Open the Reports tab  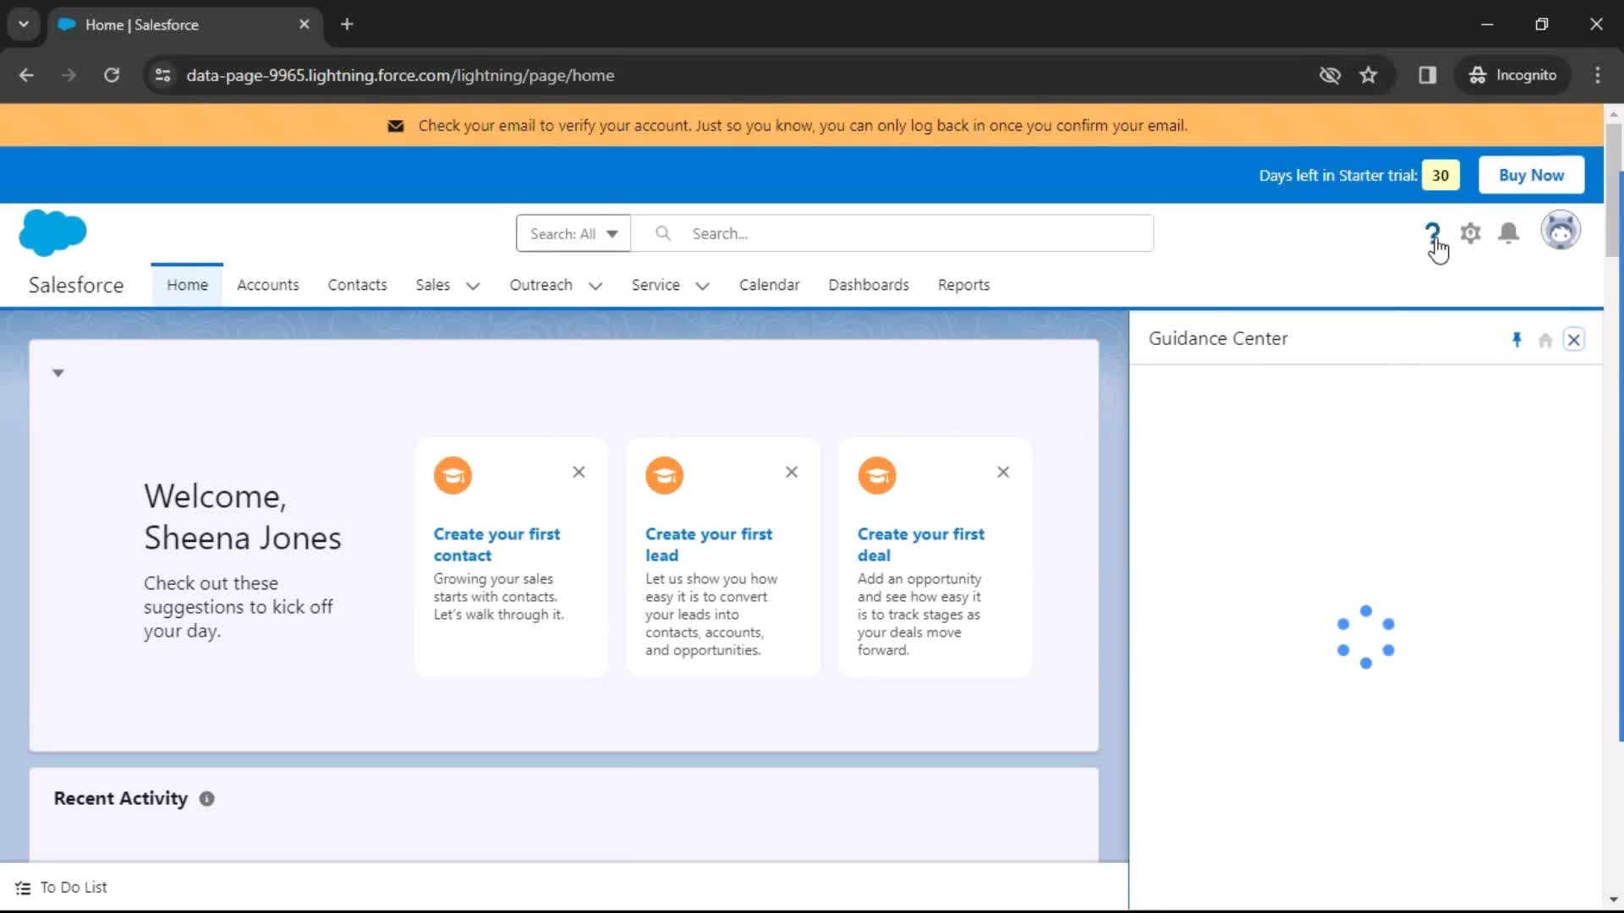[963, 285]
